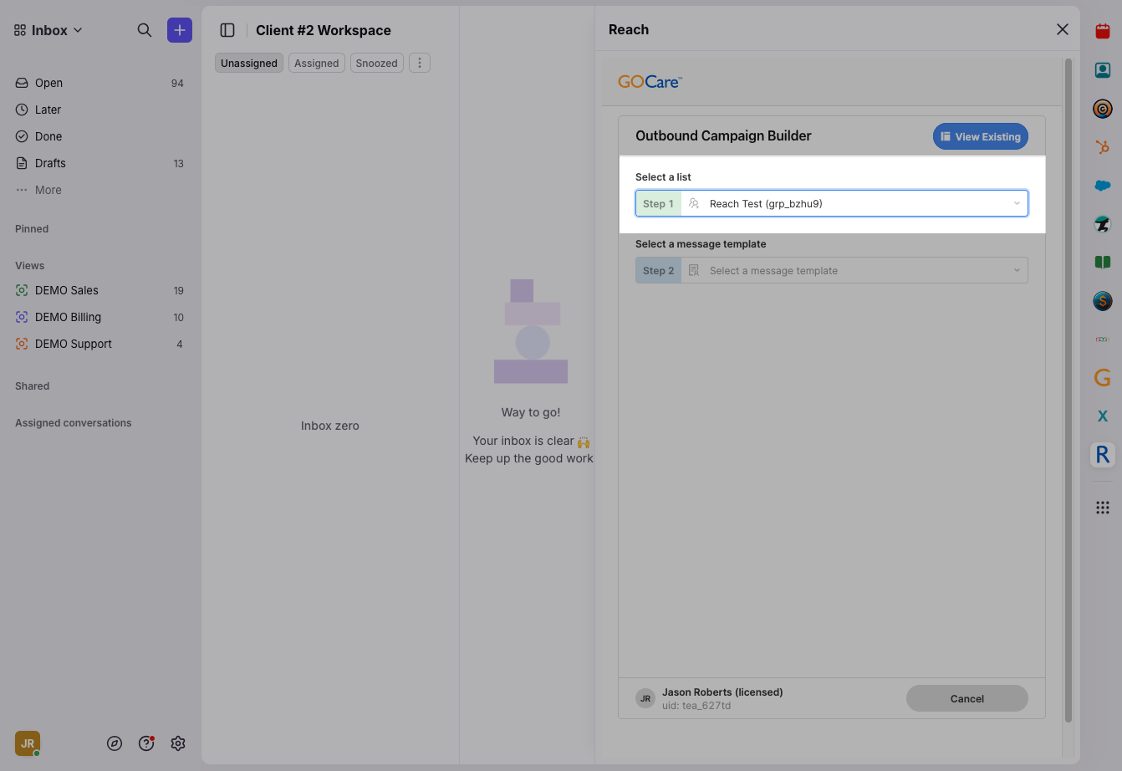1122x771 pixels.
Task: Click the search magnifier icon
Action: coord(145,30)
